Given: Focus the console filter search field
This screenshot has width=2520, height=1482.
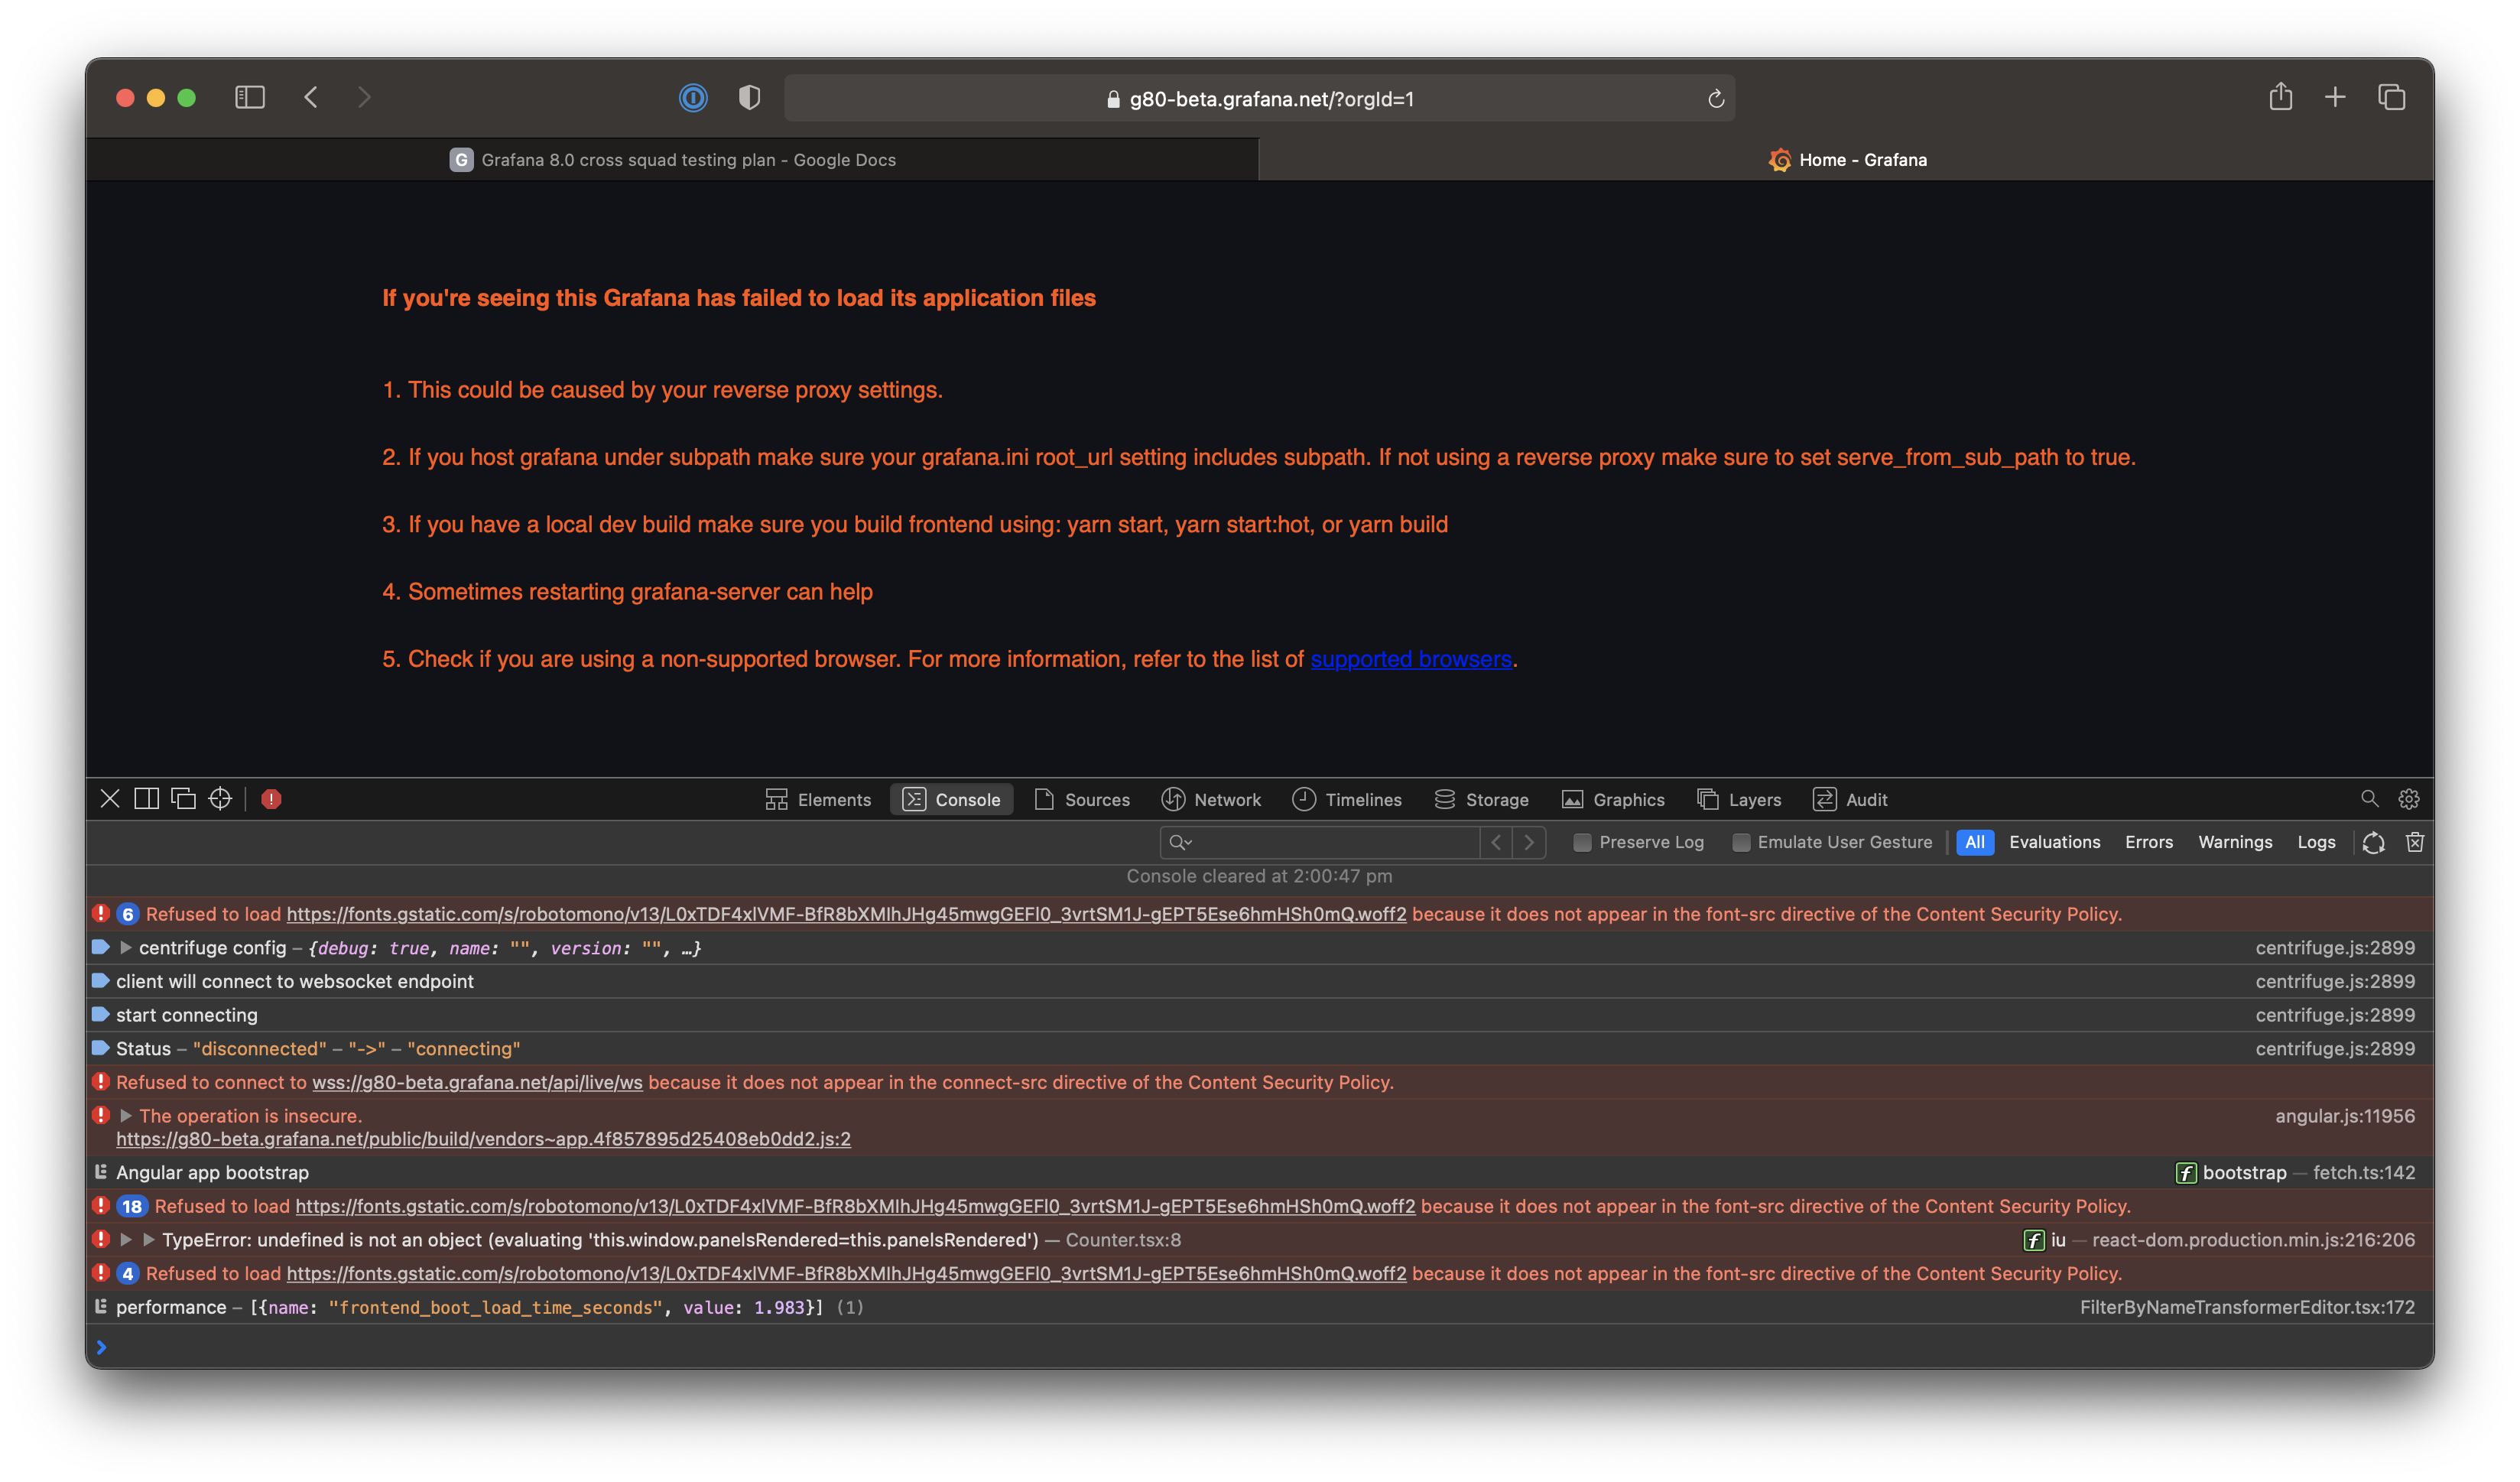Looking at the screenshot, I should 1320,843.
